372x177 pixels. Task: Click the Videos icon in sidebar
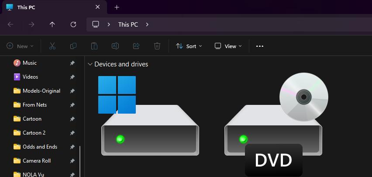(17, 77)
